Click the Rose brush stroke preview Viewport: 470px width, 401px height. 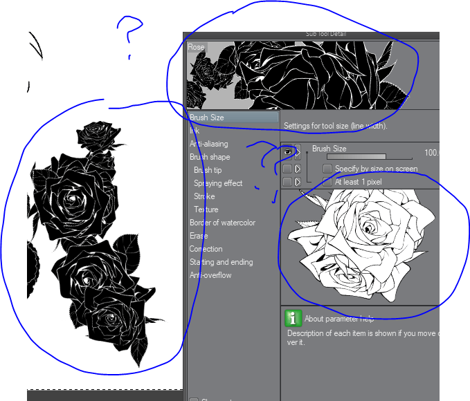[x=311, y=75]
